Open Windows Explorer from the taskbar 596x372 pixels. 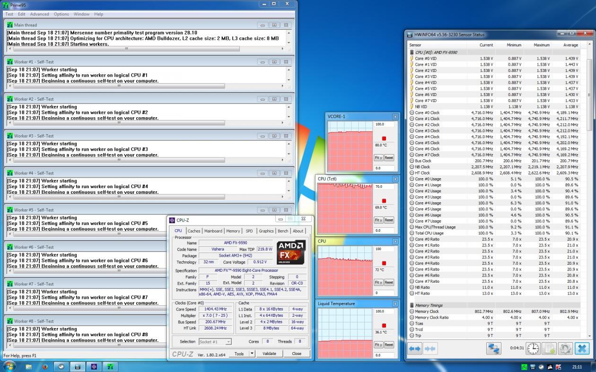(x=29, y=366)
